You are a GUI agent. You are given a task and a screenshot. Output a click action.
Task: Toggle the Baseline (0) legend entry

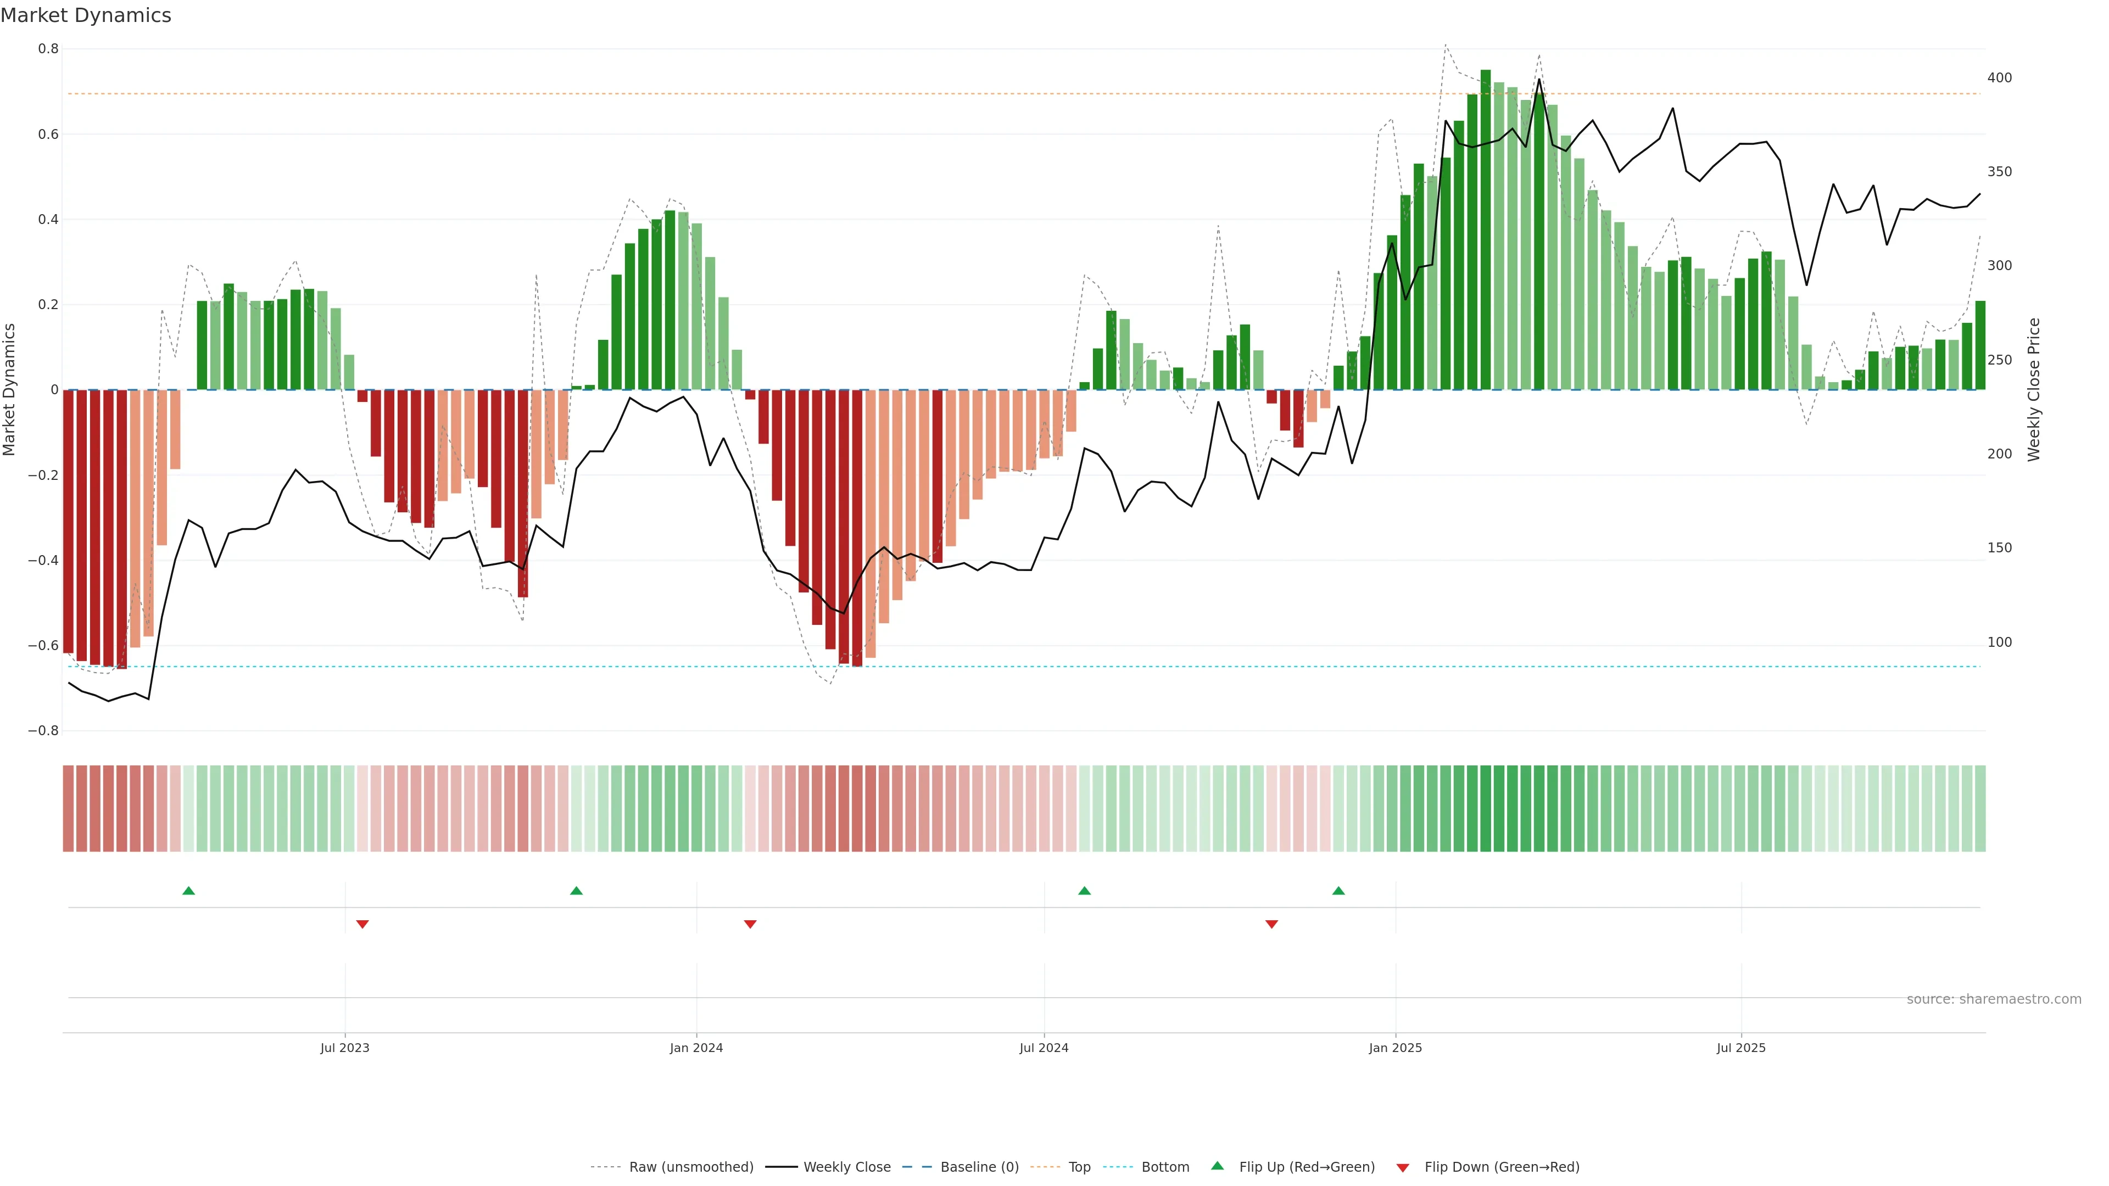click(x=979, y=1167)
